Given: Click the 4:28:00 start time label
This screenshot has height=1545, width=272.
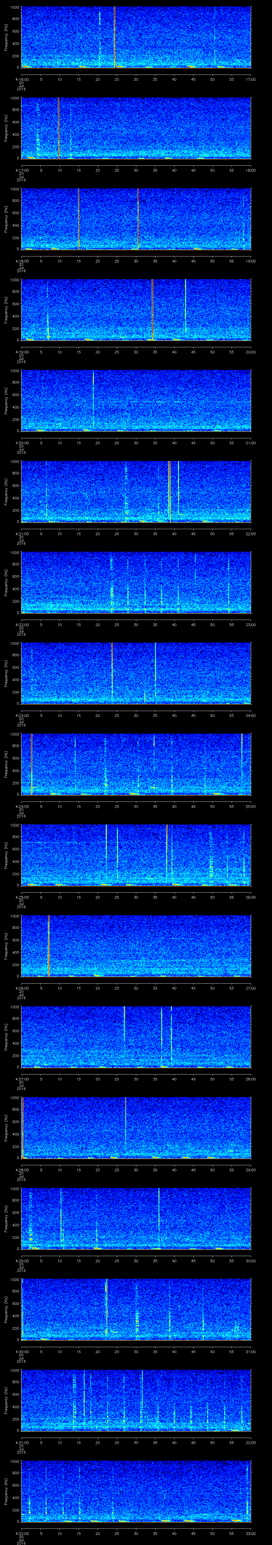Looking at the screenshot, I should (x=22, y=1170).
